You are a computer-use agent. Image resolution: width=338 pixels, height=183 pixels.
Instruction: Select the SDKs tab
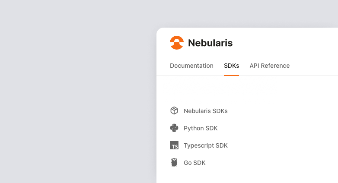click(x=231, y=66)
